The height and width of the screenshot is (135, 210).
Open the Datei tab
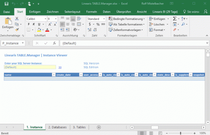tap(7, 12)
